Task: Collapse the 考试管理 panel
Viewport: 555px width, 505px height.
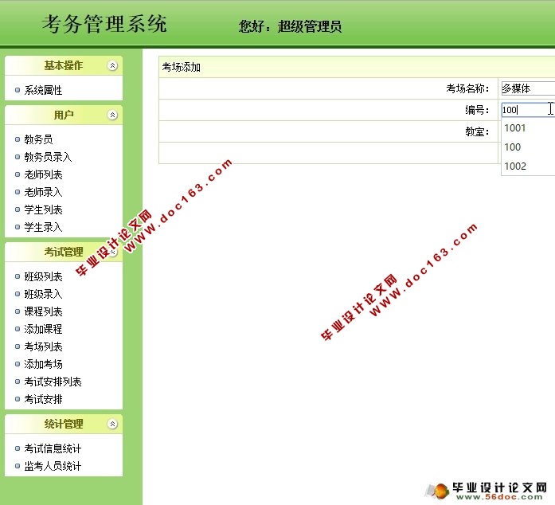Action: pos(112,252)
